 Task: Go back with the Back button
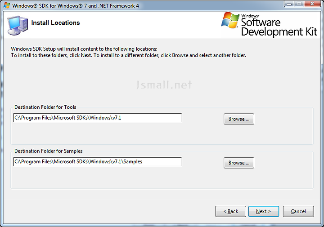click(230, 211)
